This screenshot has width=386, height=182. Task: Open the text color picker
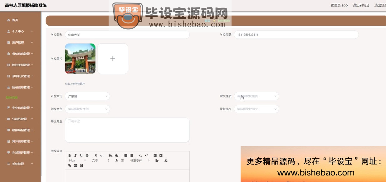point(117,160)
